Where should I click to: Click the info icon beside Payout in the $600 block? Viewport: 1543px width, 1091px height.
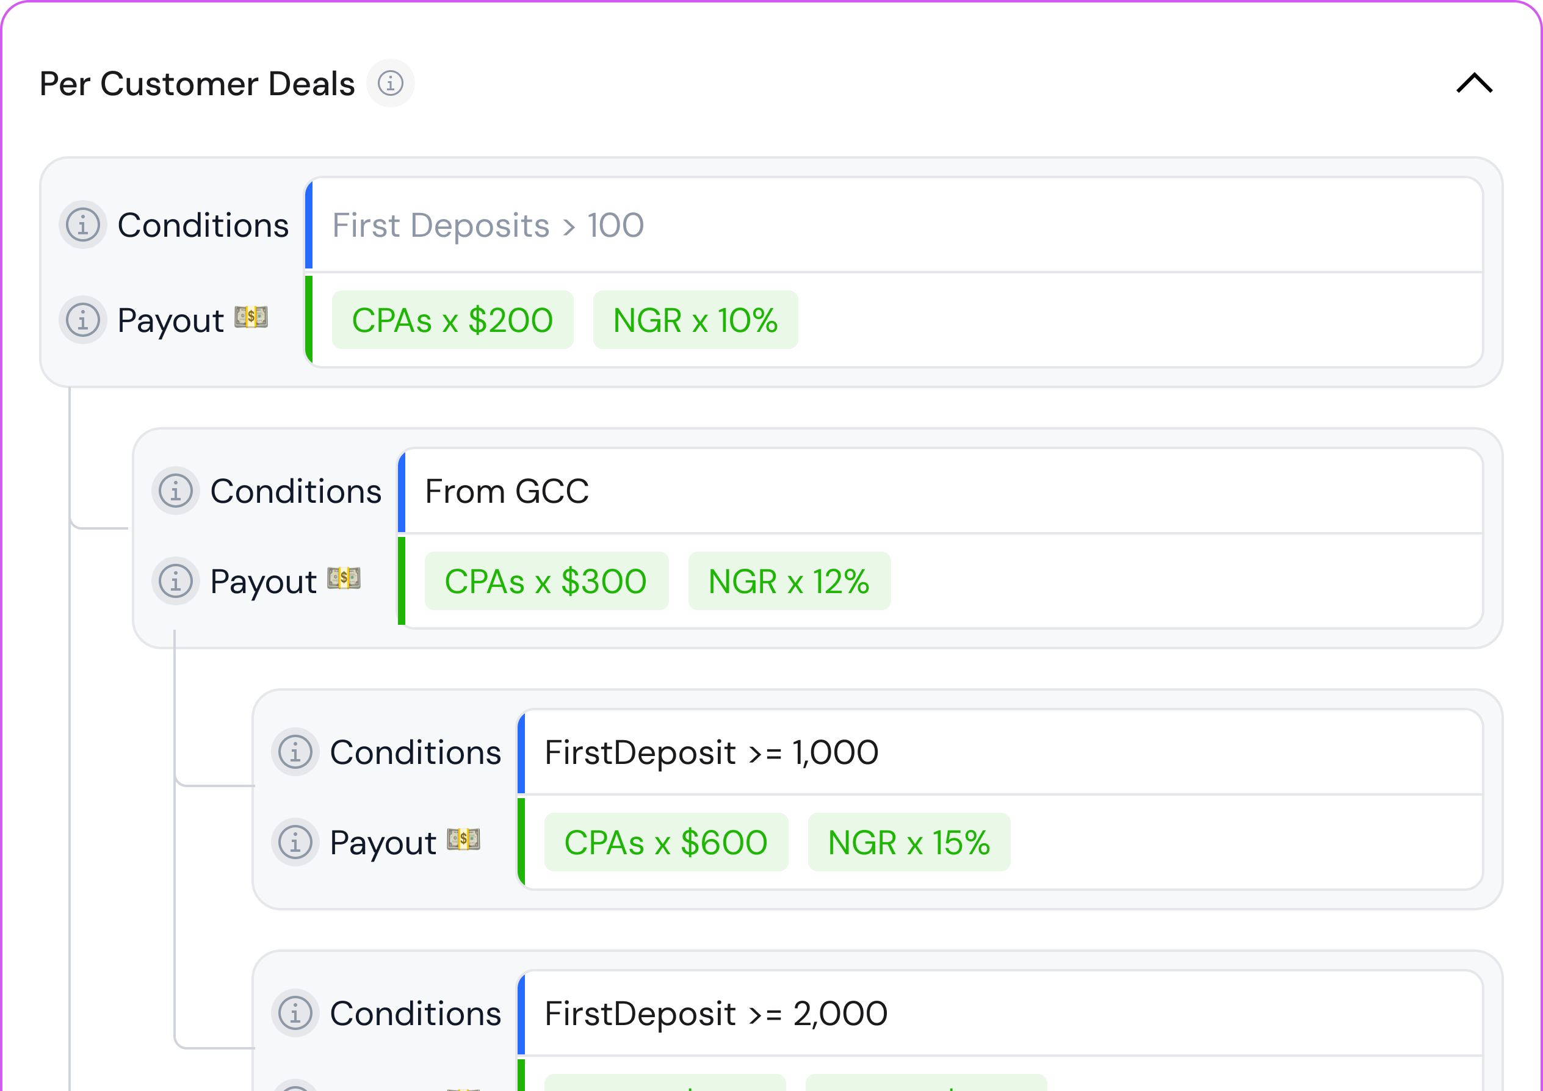click(x=295, y=842)
